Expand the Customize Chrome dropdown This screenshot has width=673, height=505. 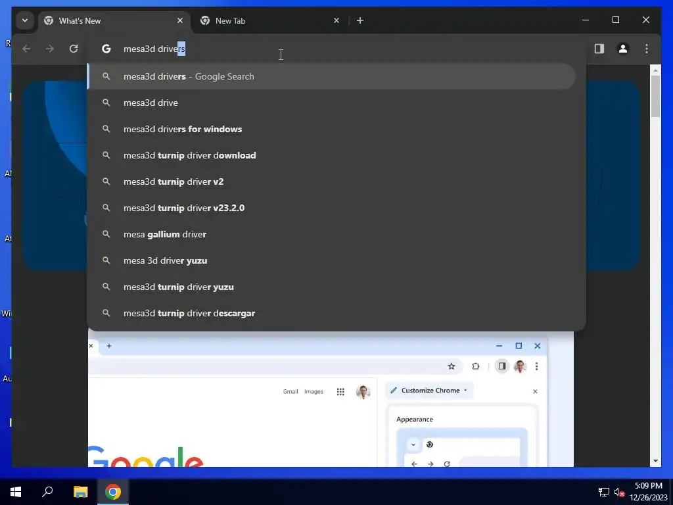[430, 391]
